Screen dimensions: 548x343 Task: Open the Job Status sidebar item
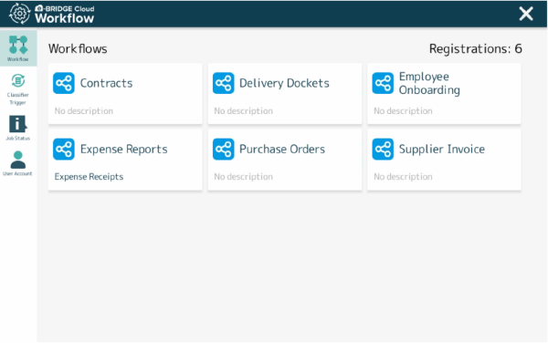tap(18, 128)
